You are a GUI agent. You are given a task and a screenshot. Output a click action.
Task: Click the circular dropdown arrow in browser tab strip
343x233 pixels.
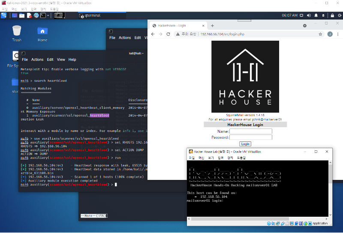[305, 26]
